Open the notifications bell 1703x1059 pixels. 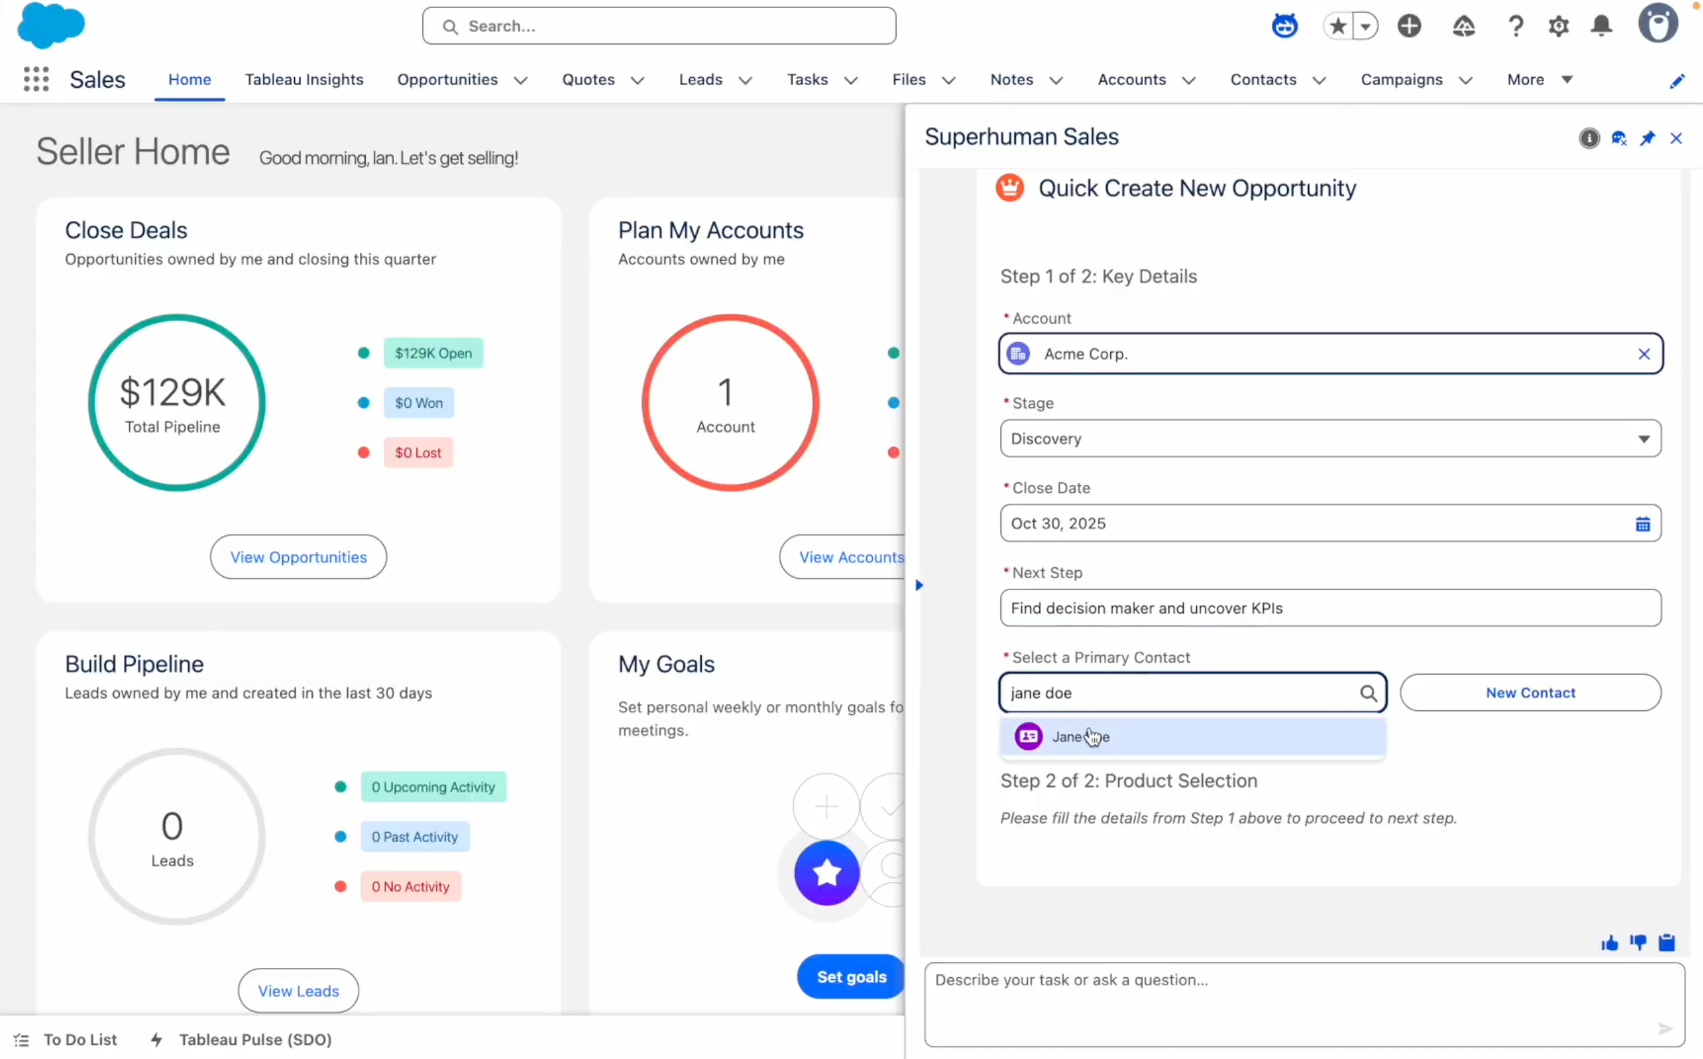[x=1601, y=27]
